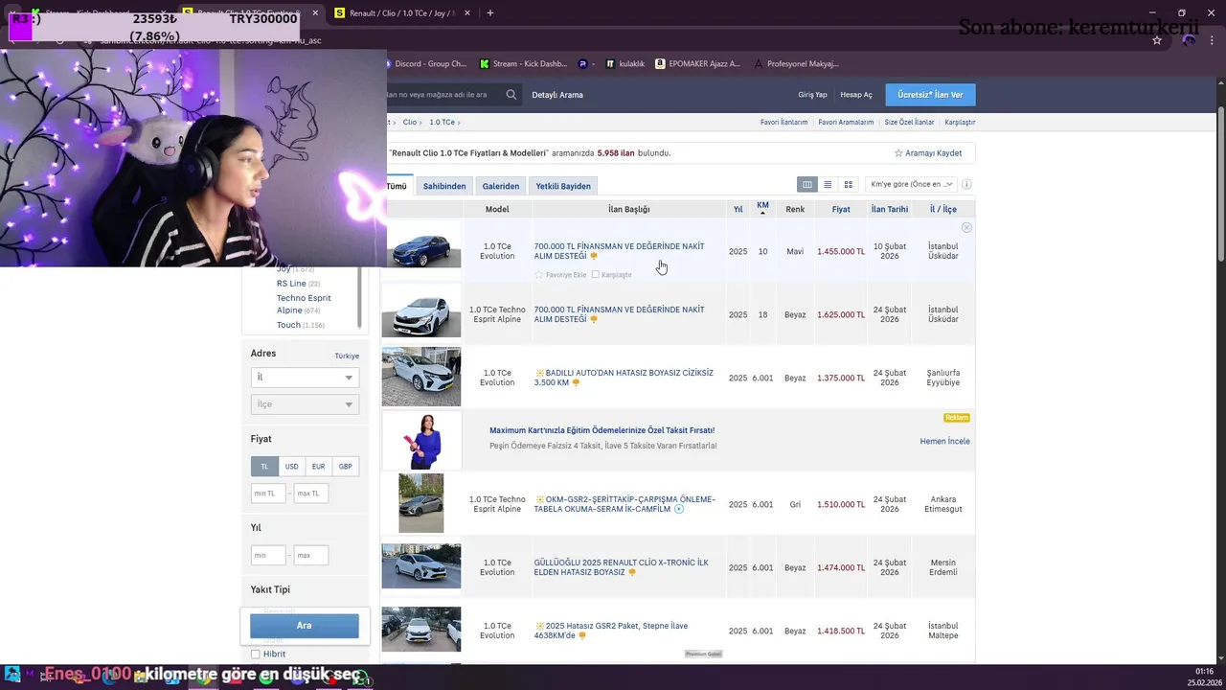Viewport: 1226px width, 690px height.
Task: Click the Aramayı Kaydet star button
Action: pyautogui.click(x=928, y=153)
